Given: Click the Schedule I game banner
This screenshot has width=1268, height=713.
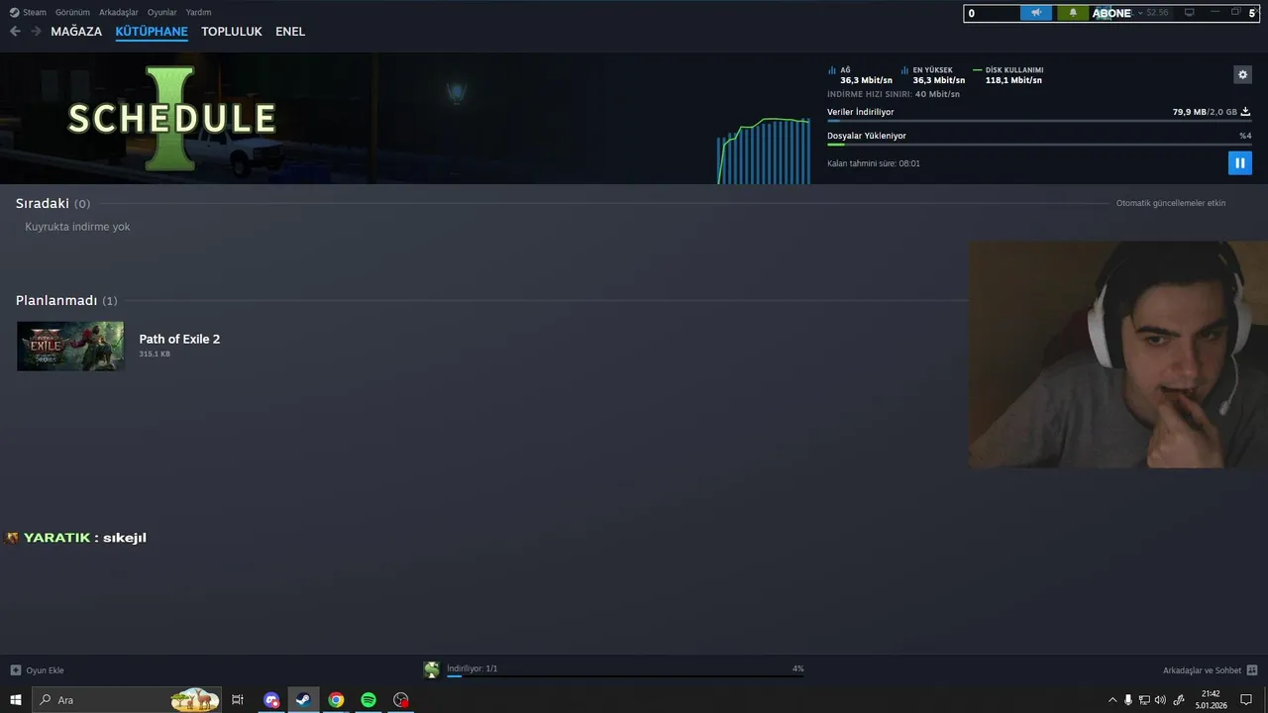Looking at the screenshot, I should coord(171,118).
